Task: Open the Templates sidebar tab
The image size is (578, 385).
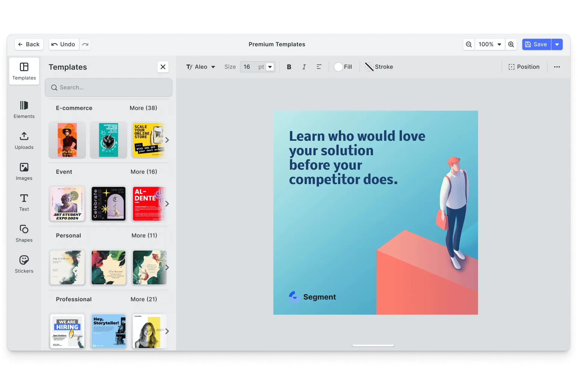Action: click(x=24, y=71)
